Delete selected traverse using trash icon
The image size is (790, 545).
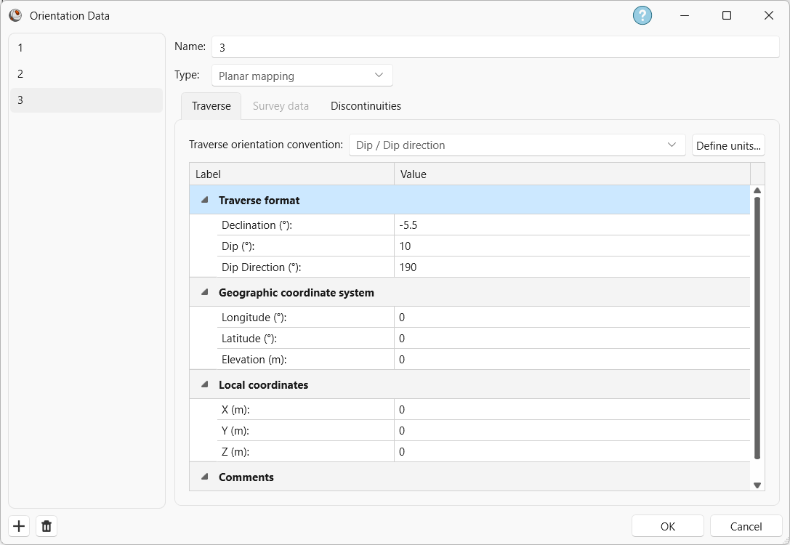(46, 526)
